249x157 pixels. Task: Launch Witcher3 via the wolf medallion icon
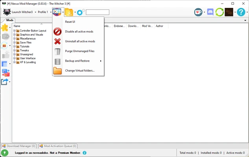click(x=7, y=12)
